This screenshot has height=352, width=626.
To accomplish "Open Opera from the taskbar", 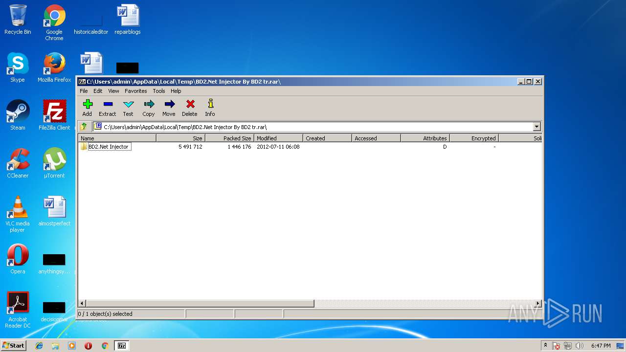I will tap(88, 346).
